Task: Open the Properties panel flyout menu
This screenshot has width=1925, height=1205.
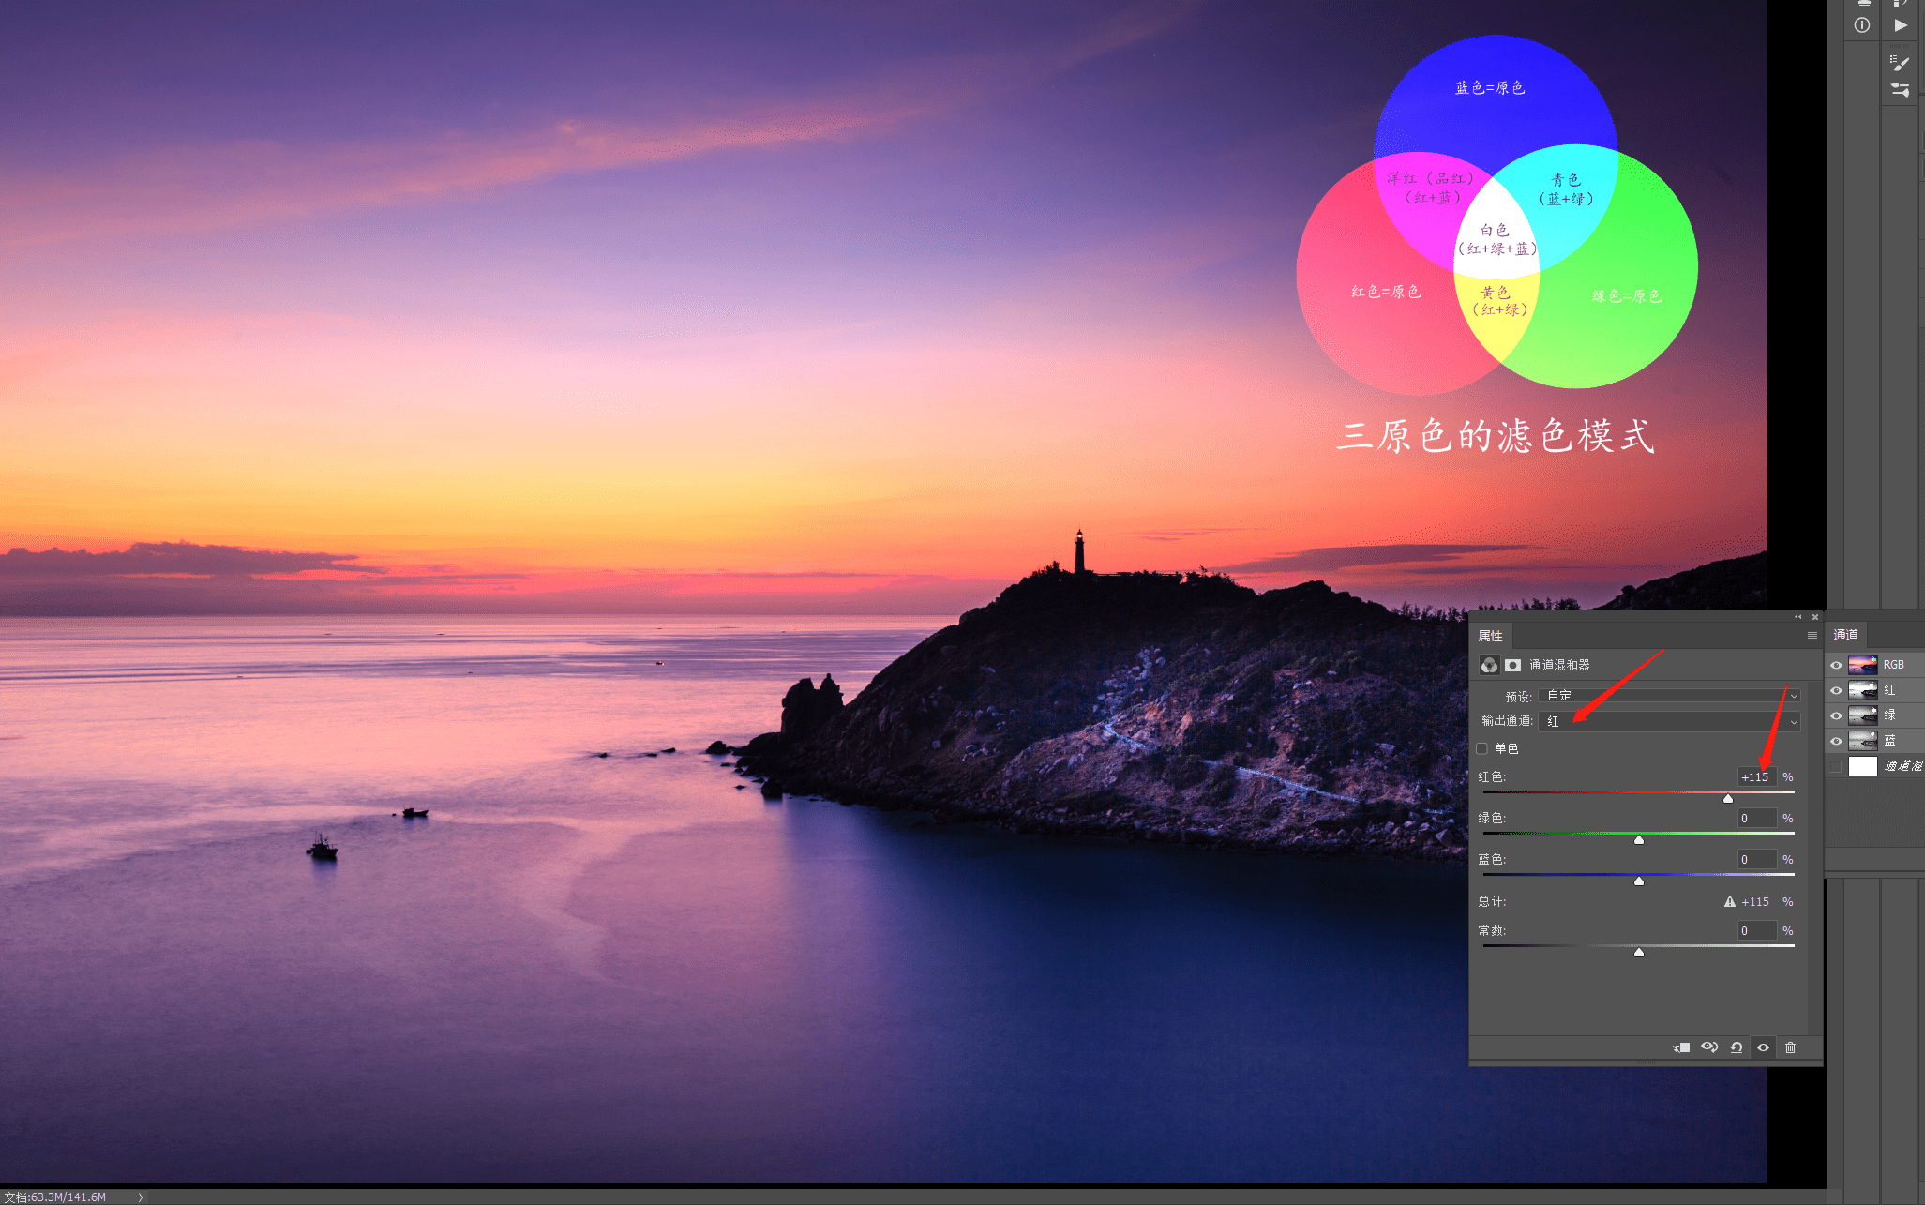Action: [1812, 636]
